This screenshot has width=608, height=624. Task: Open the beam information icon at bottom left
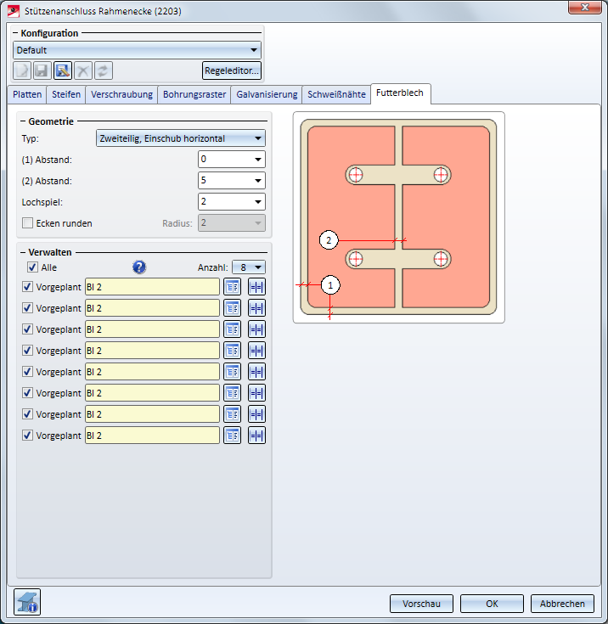click(27, 602)
